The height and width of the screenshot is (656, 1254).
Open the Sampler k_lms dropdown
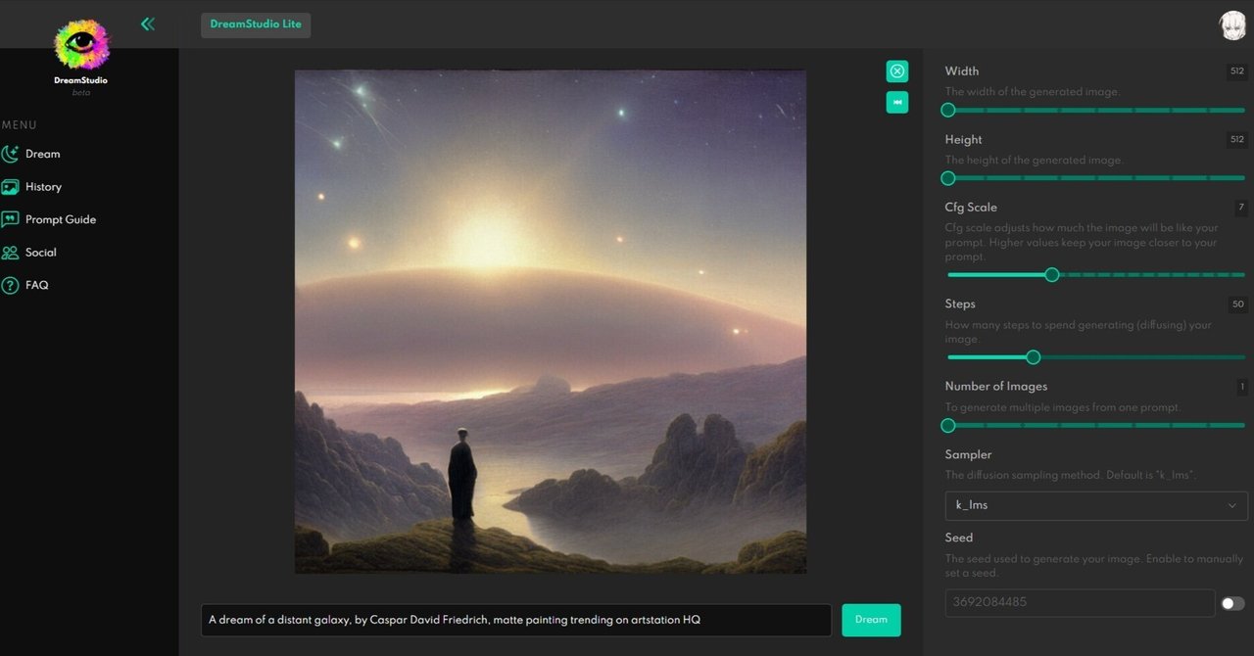(x=1096, y=505)
